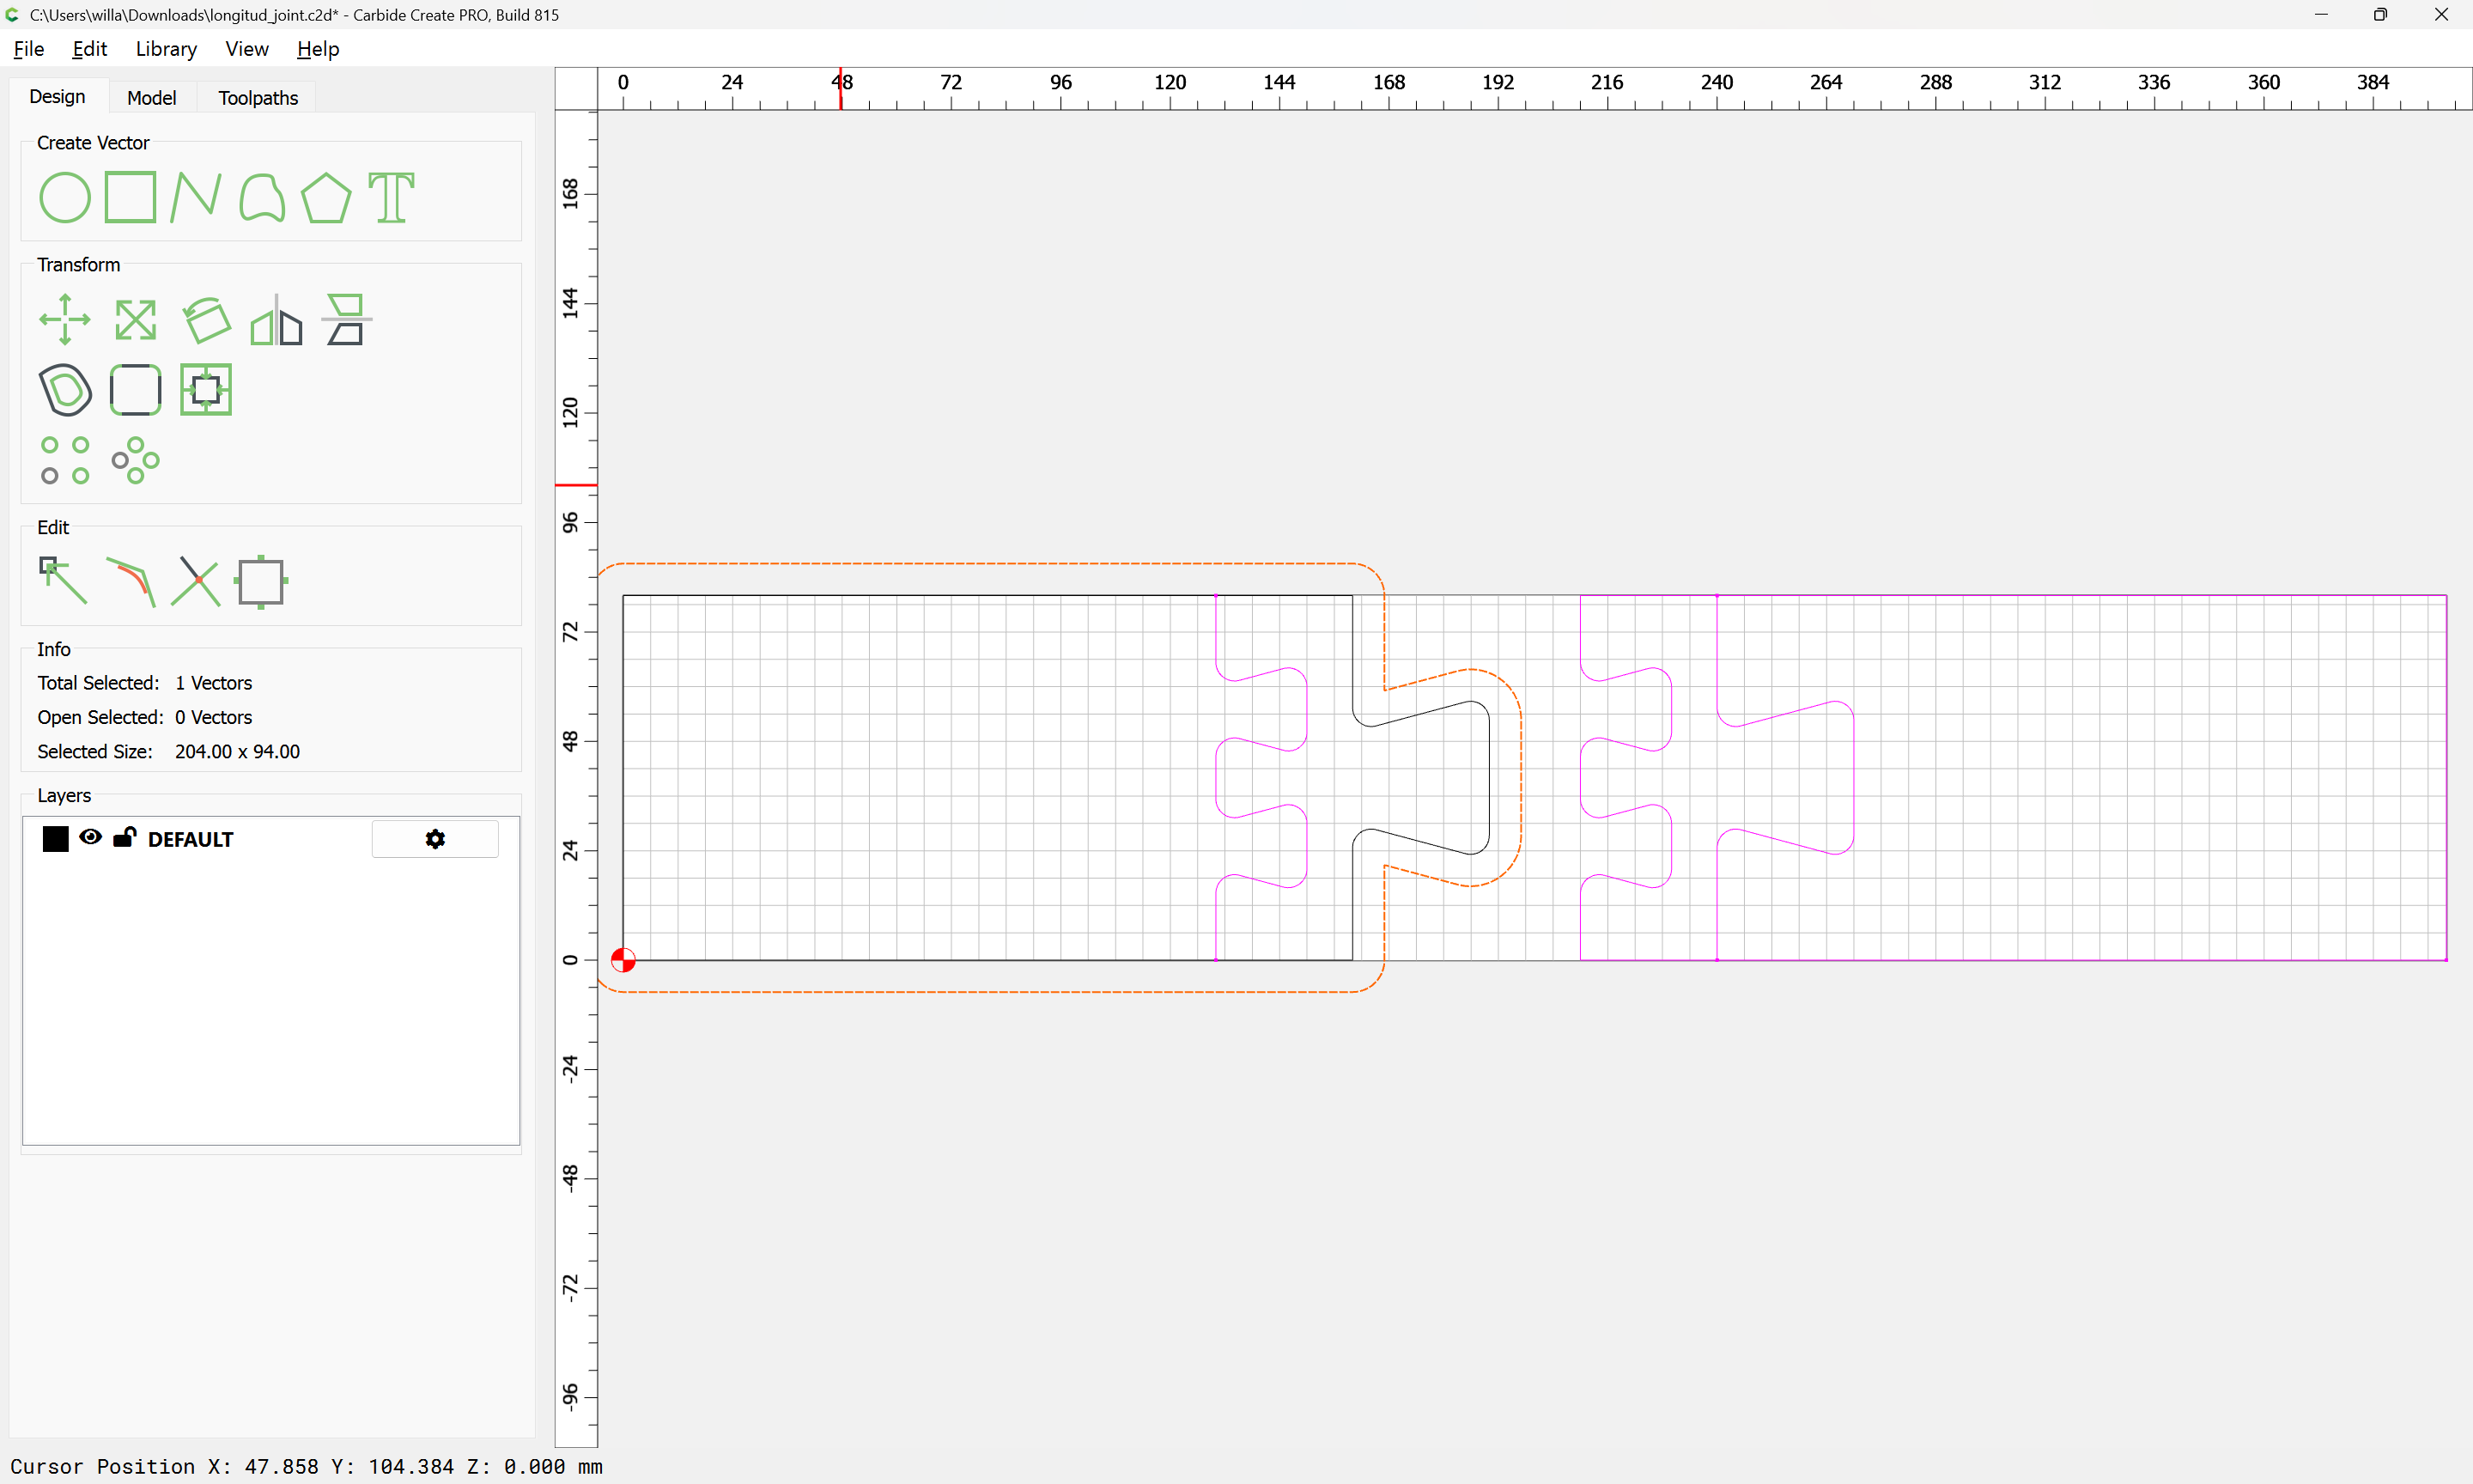Switch to the Model tab

(152, 98)
